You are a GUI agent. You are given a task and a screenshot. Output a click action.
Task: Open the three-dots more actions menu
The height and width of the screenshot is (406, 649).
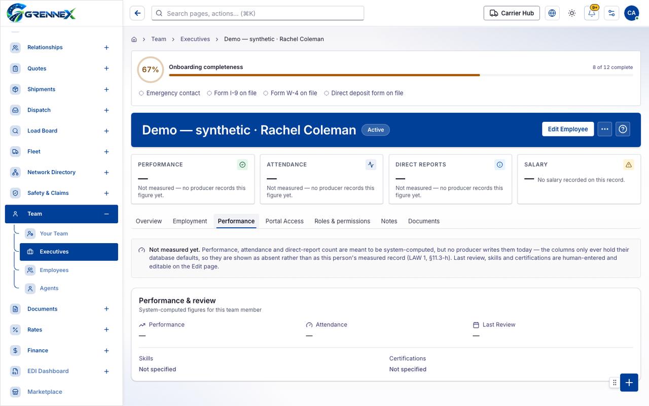[605, 129]
